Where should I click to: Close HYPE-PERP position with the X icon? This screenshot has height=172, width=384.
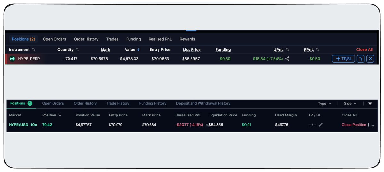point(370,59)
